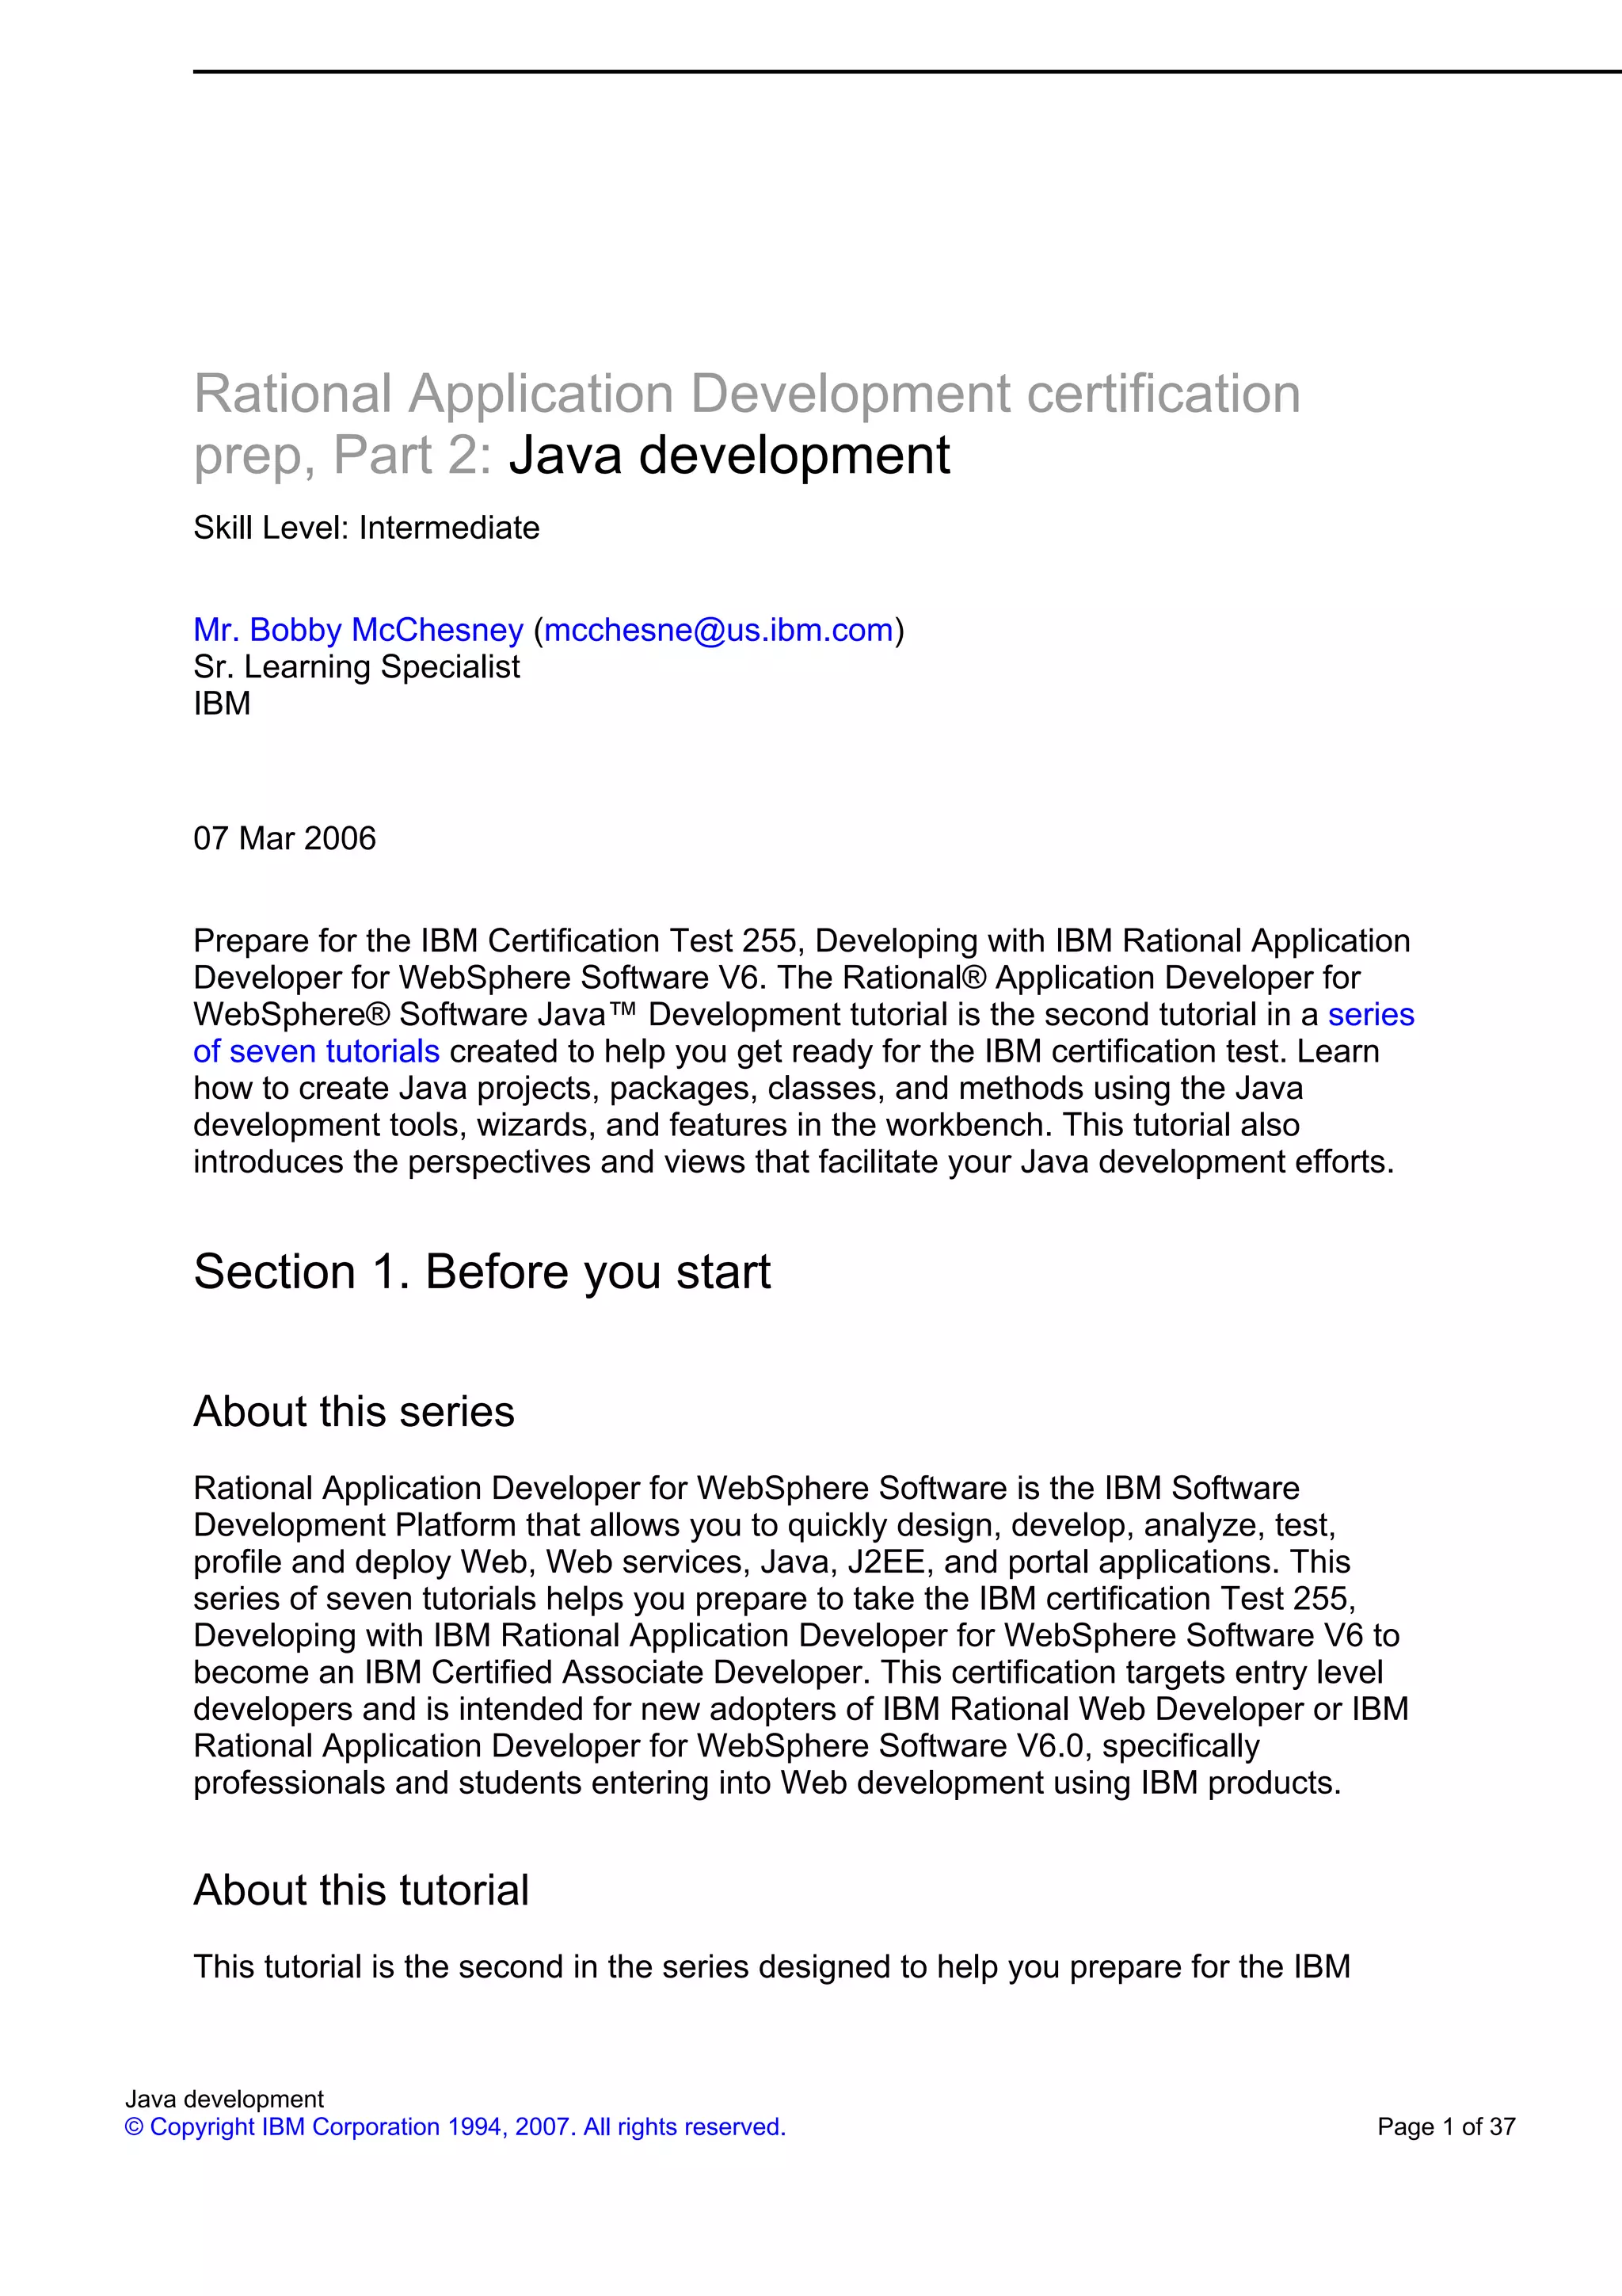Click the Copyright IBM Corporation footer link
The height and width of the screenshot is (2296, 1622).
click(455, 2127)
